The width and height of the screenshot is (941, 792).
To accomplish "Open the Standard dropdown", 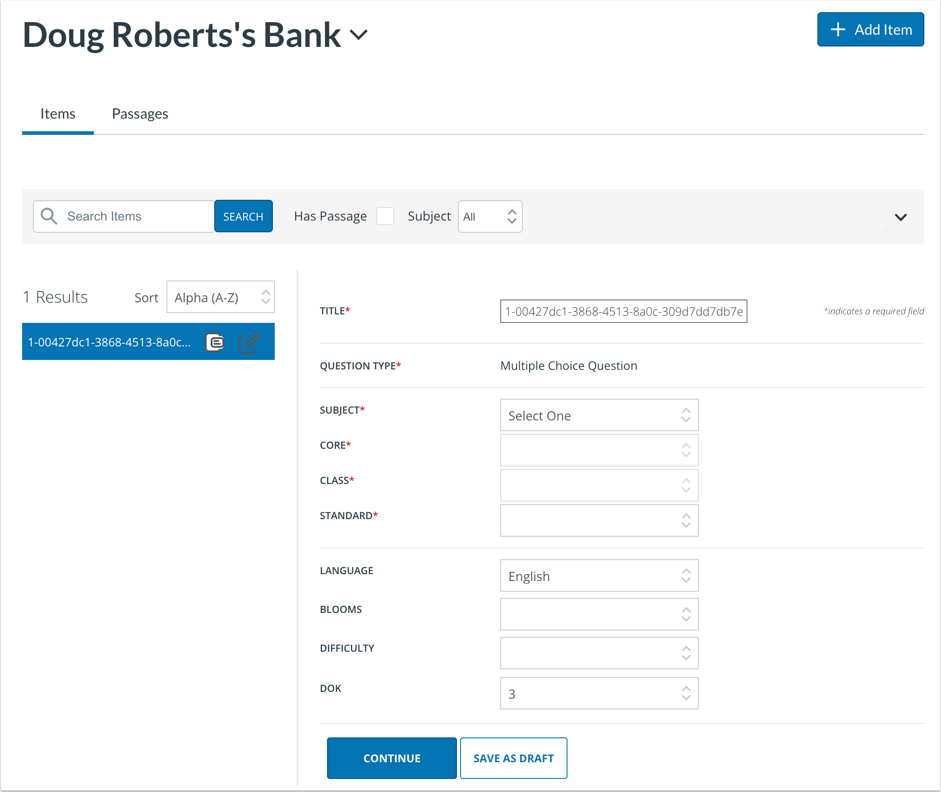I will [x=599, y=520].
